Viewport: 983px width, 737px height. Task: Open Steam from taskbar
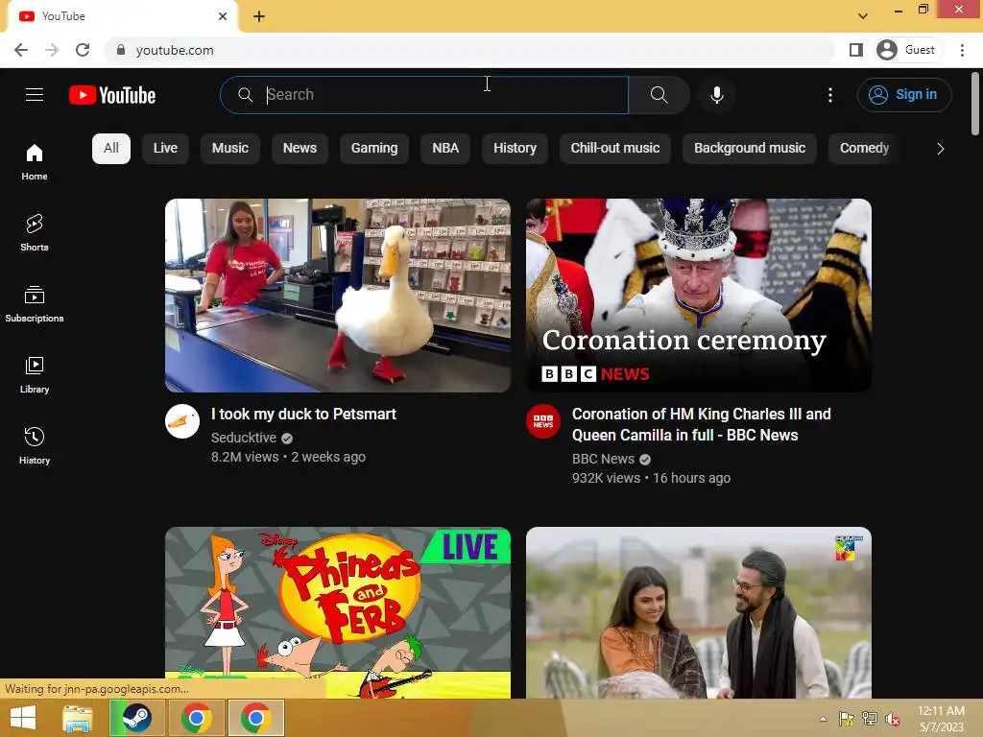[136, 718]
